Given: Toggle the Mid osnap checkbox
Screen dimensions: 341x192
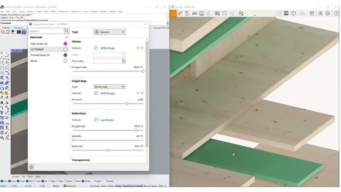Looking at the screenshot, I should pyautogui.click(x=27, y=181).
